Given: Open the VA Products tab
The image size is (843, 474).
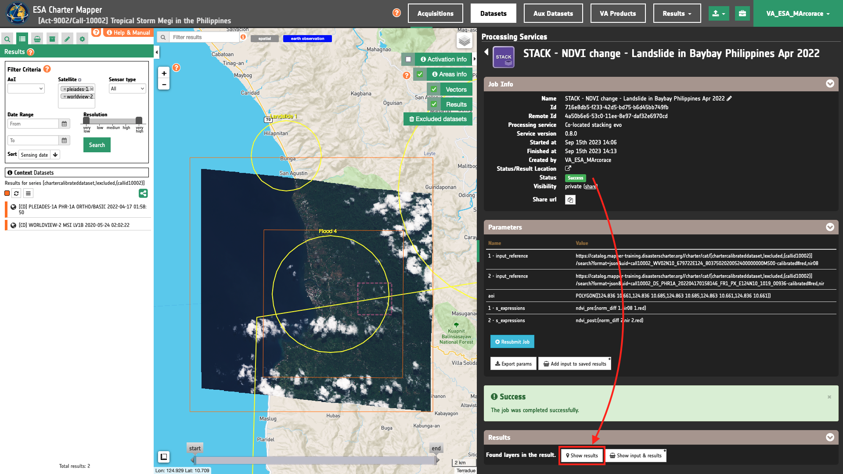Looking at the screenshot, I should pos(618,14).
